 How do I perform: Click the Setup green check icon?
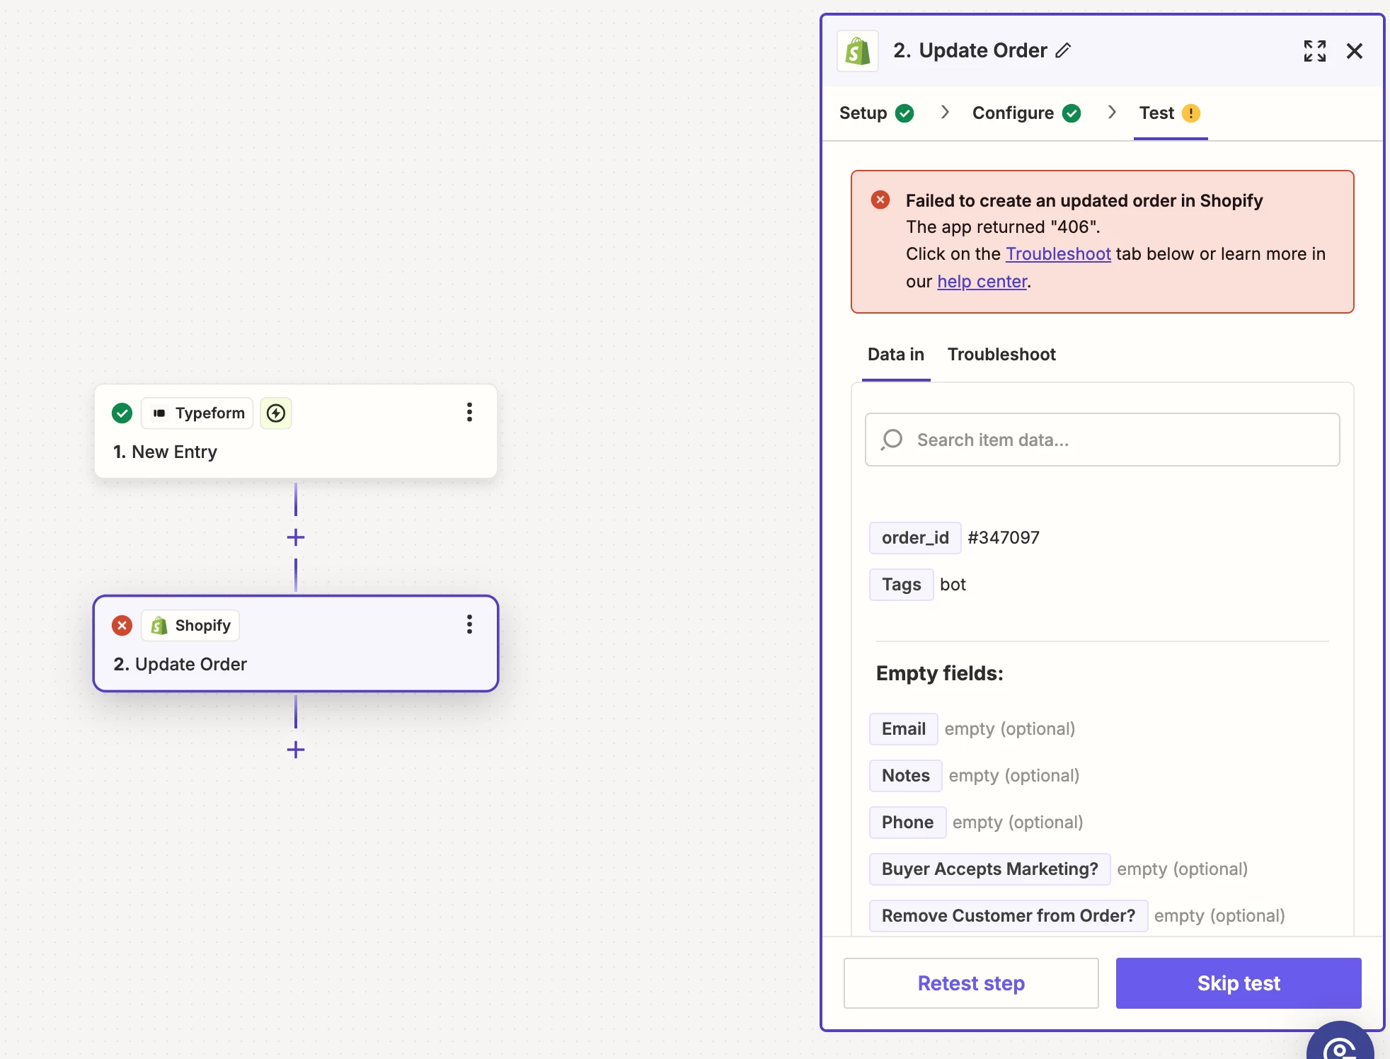904,113
